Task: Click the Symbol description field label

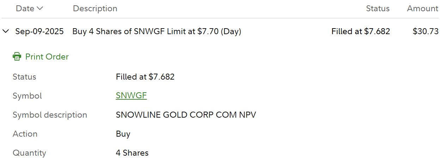Action: pos(50,115)
